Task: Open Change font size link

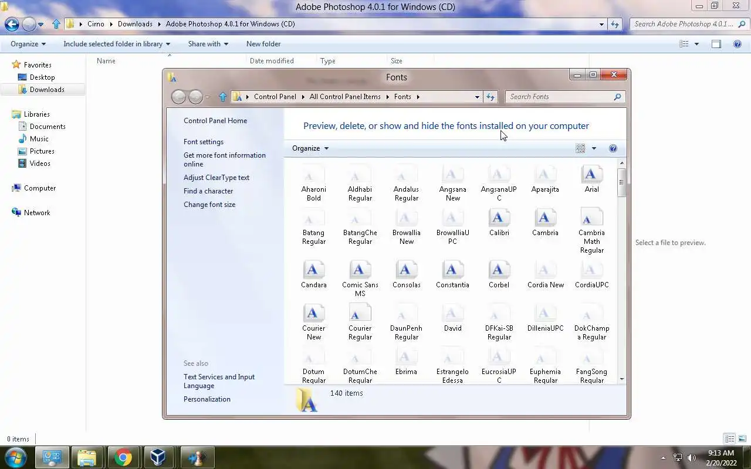Action: point(209,205)
